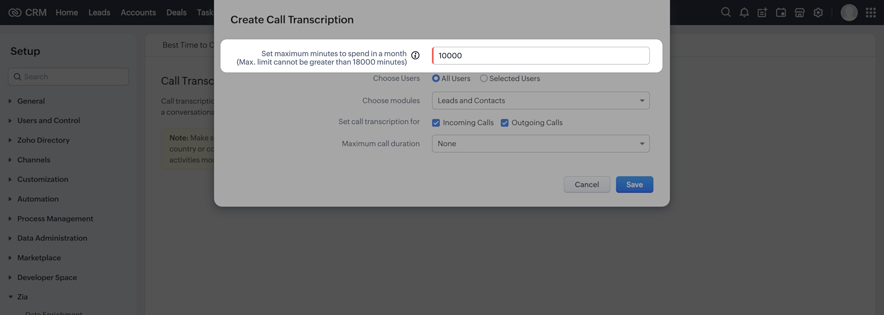Choose the Selected Users option

[484, 78]
